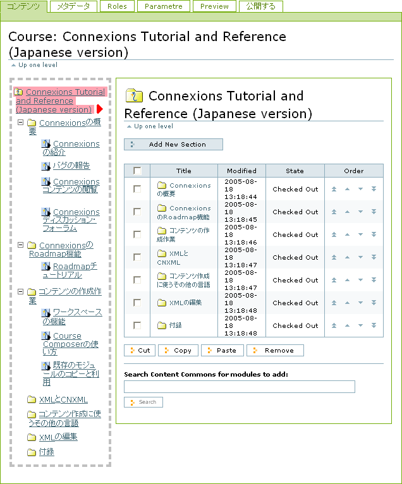Image resolution: width=402 pixels, height=484 pixels.
Task: Switch to コンテンツ tab
Action: pos(23,6)
